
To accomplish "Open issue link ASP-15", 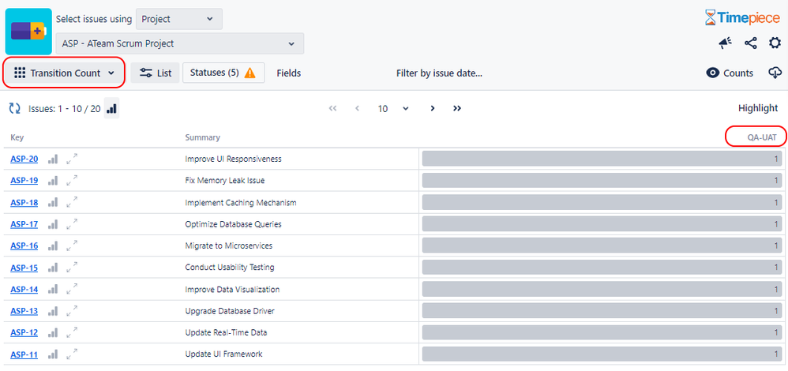I will [24, 268].
